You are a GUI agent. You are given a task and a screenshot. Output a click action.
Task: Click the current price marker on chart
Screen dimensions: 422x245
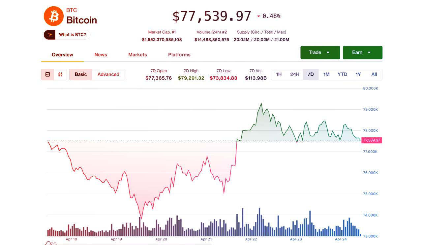click(x=371, y=140)
